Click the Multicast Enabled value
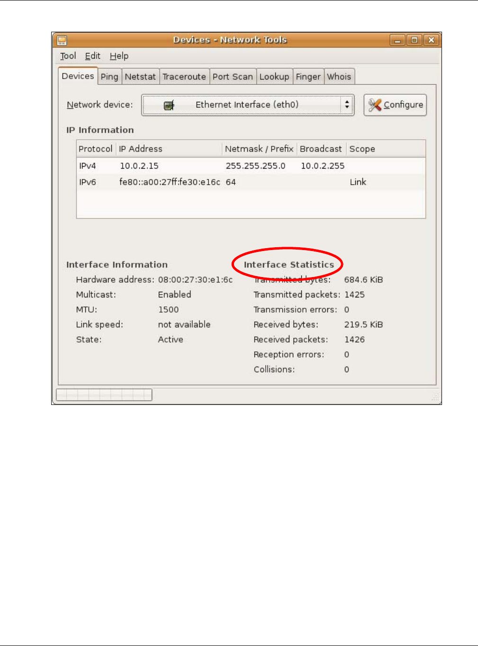This screenshot has width=478, height=646. pyautogui.click(x=174, y=295)
